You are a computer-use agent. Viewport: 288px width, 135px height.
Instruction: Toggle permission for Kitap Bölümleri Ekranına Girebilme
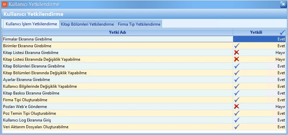[237, 66]
